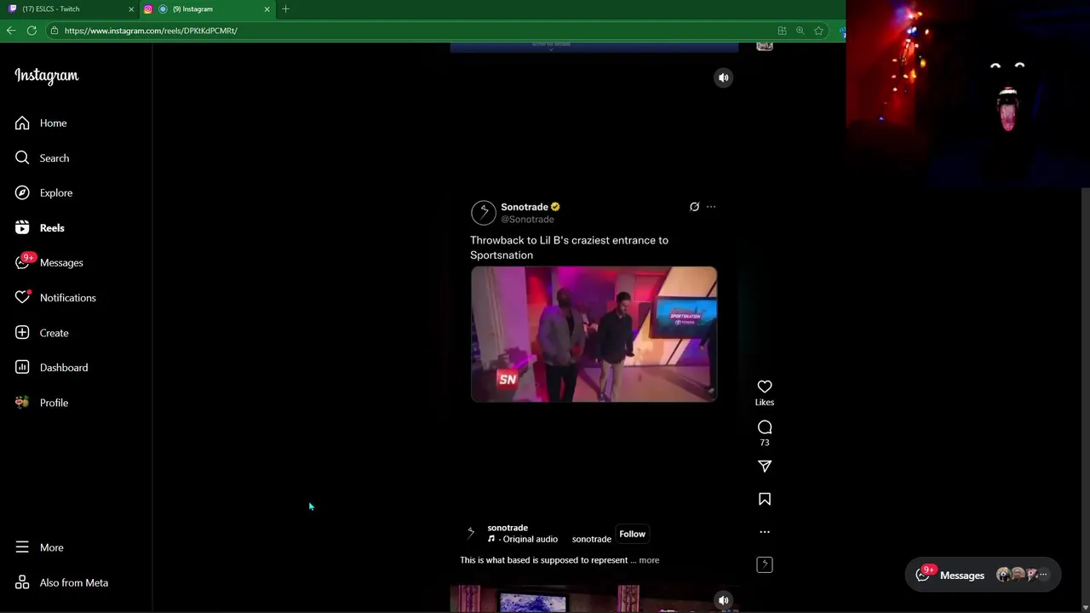This screenshot has width=1090, height=613.
Task: Click the browser zoom magnifier icon
Action: 800,31
